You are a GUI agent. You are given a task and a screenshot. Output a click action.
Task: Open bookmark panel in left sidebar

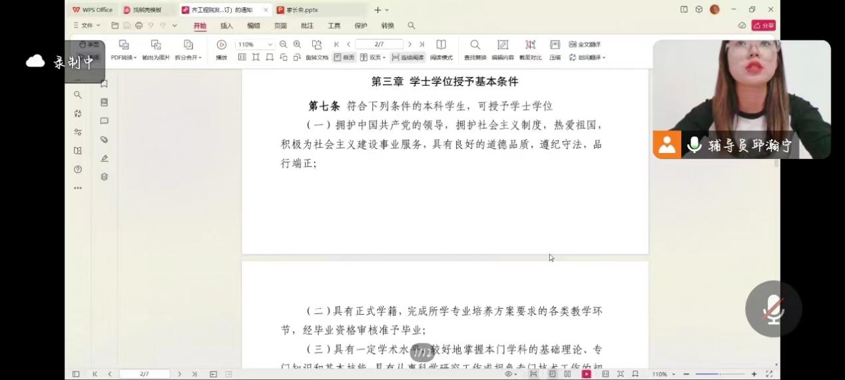tap(104, 84)
